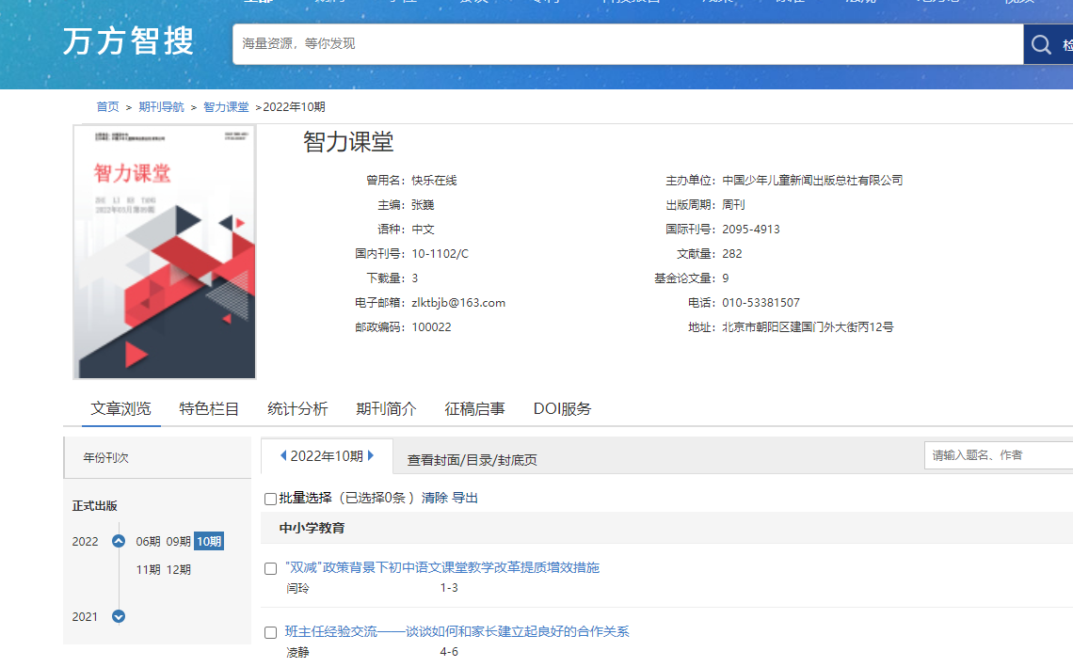Select the 期刊简介 tab
The image size is (1073, 667).
tap(386, 408)
